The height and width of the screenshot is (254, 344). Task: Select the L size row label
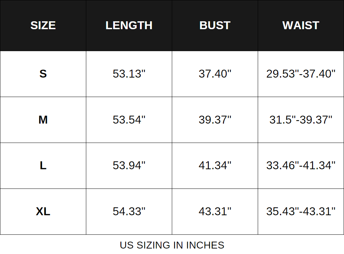(43, 165)
